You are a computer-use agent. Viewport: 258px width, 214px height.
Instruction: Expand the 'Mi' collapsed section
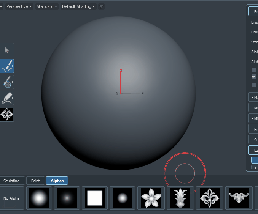point(253,118)
